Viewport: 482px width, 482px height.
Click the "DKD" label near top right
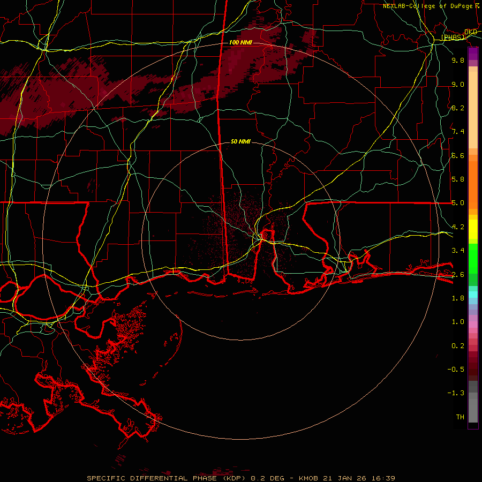471,32
